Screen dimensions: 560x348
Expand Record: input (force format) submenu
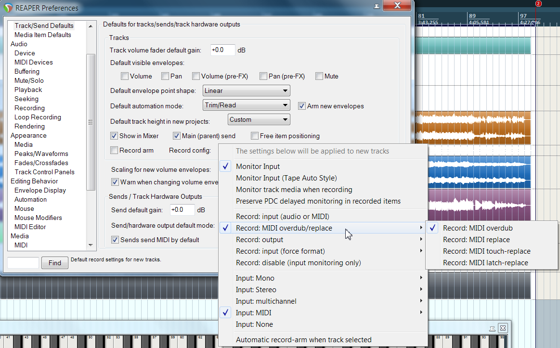323,251
